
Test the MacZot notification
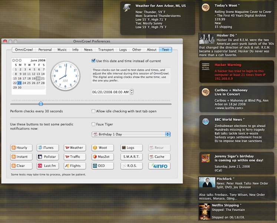click(x=103, y=157)
